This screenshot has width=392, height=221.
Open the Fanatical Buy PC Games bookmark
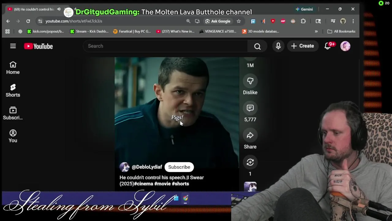coord(132,31)
